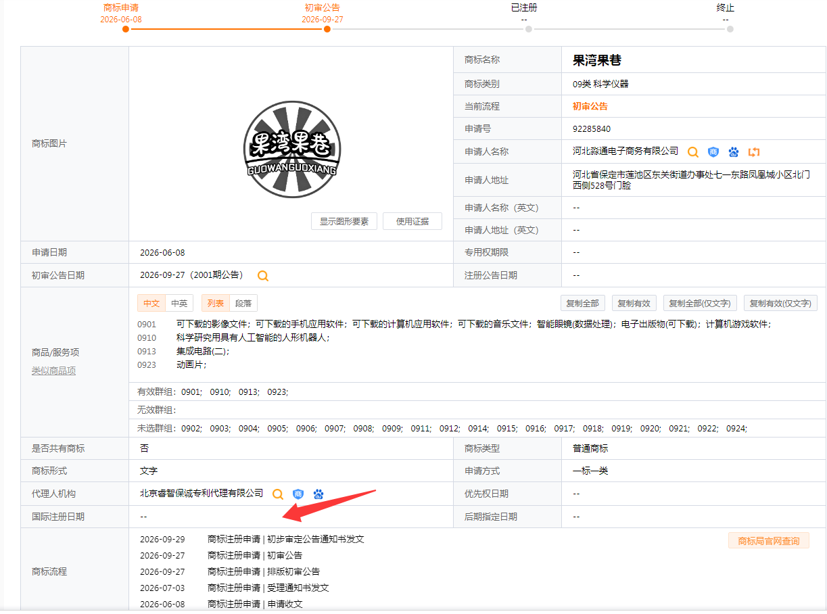Click unselected group 0902
This screenshot has height=614, width=827.
click(x=192, y=429)
